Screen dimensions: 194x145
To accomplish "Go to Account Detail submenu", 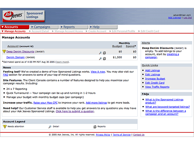I will (39, 31).
